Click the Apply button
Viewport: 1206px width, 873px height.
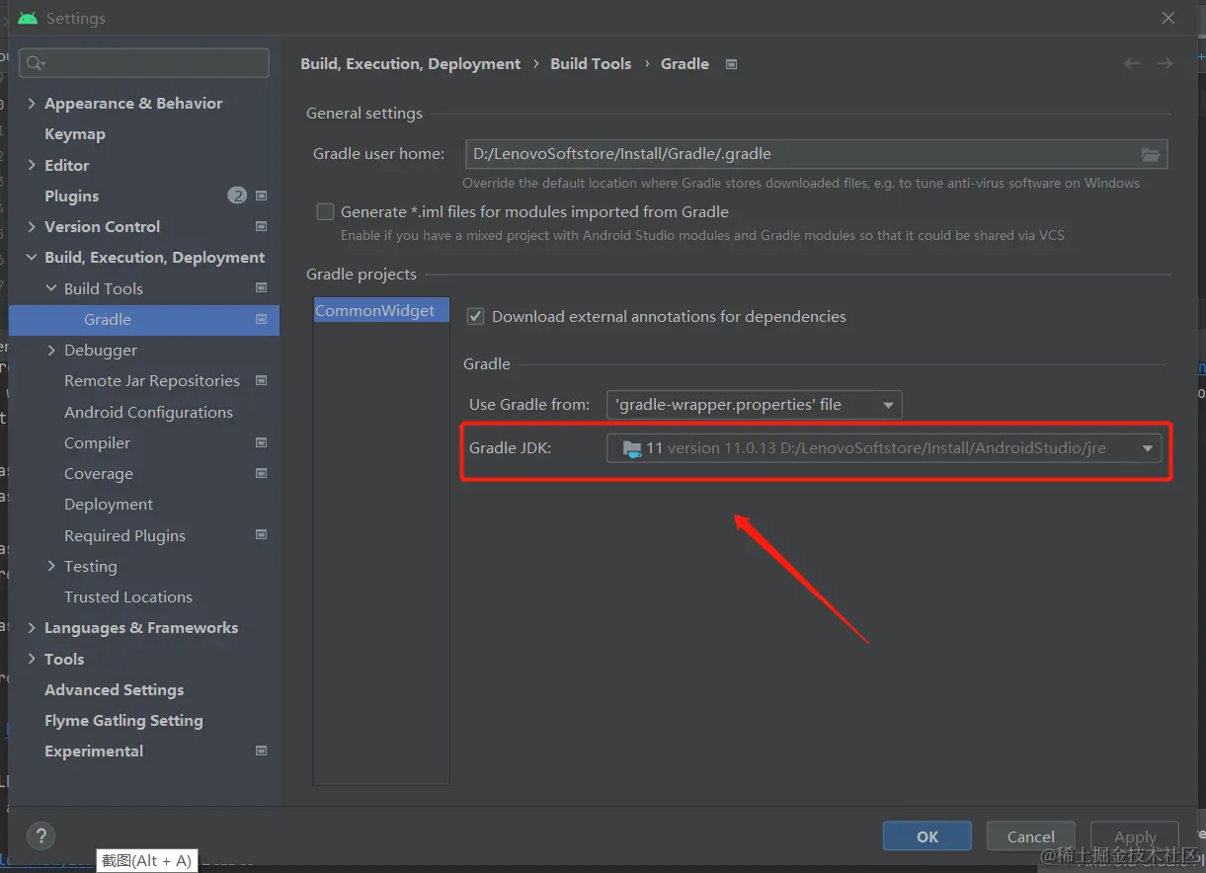pyautogui.click(x=1135, y=835)
